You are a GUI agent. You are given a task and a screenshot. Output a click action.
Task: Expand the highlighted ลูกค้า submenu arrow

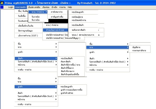pos(56,87)
